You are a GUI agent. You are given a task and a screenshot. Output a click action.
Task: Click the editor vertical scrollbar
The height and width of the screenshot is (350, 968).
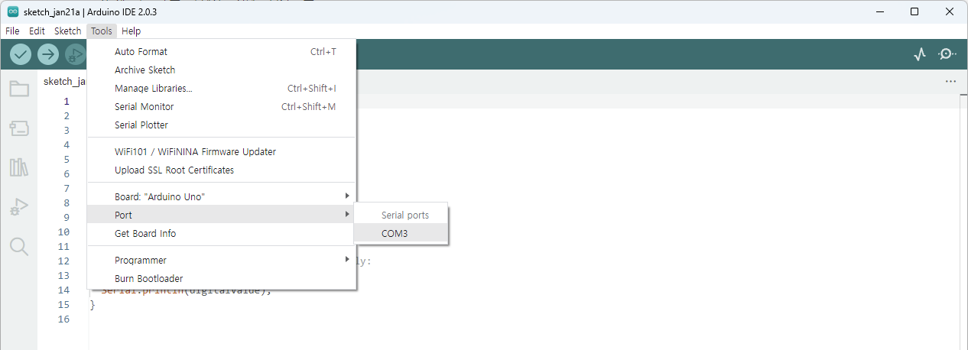pos(963,222)
